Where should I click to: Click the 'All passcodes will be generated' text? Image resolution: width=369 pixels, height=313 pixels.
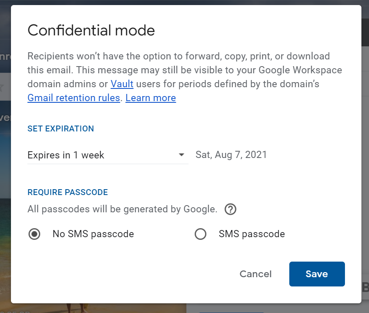(122, 209)
